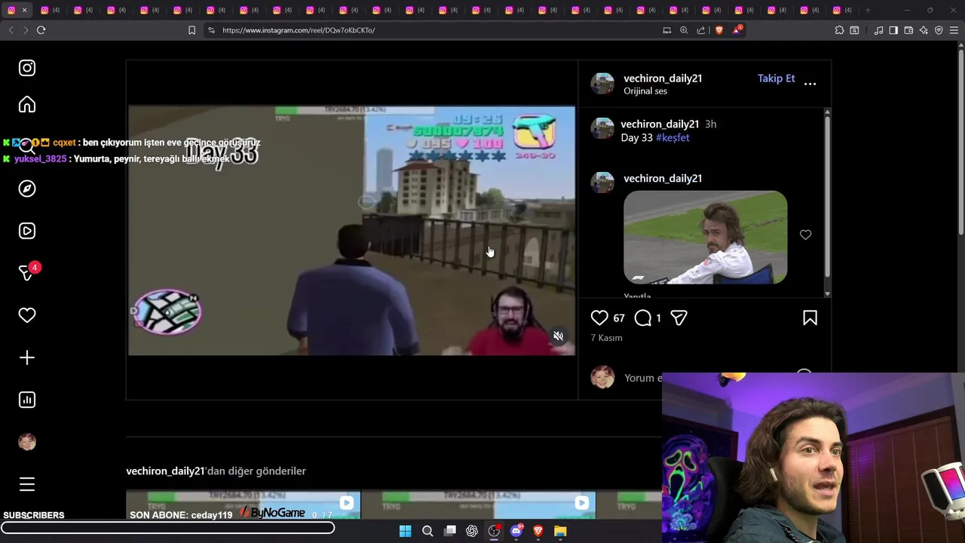Open vechiron_daily21 profile from post header
The height and width of the screenshot is (543, 965).
click(663, 78)
